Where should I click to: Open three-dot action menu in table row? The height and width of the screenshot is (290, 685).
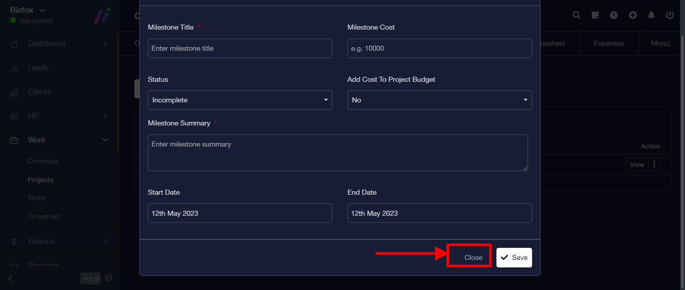(654, 165)
